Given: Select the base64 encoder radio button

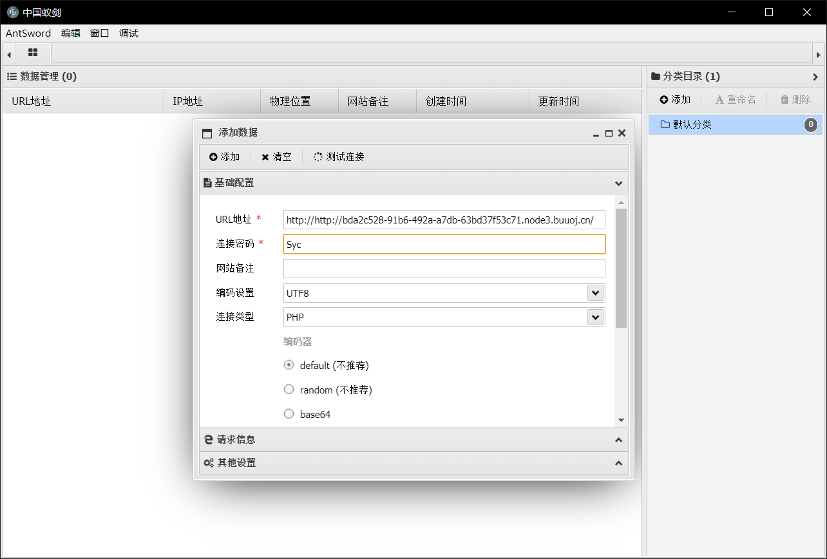Looking at the screenshot, I should 289,413.
